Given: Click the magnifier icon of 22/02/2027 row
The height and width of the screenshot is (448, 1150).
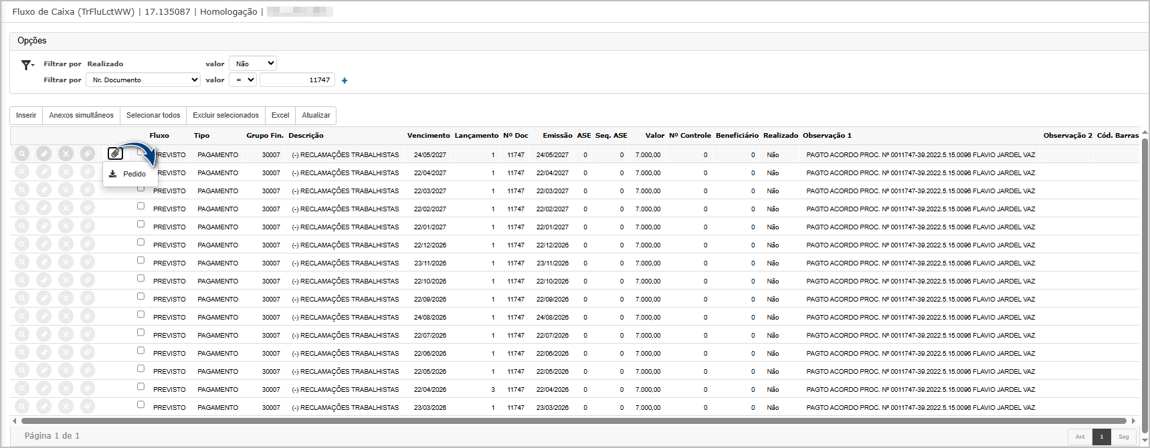Looking at the screenshot, I should point(22,208).
